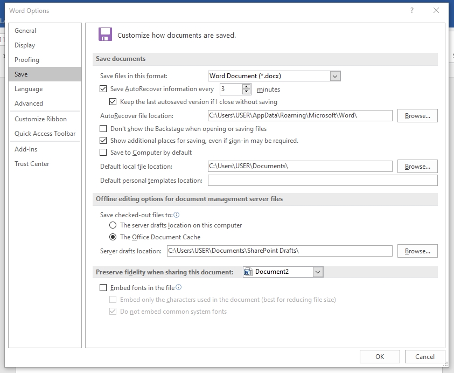Decrease AutoRecover minutes with down arrow

247,92
